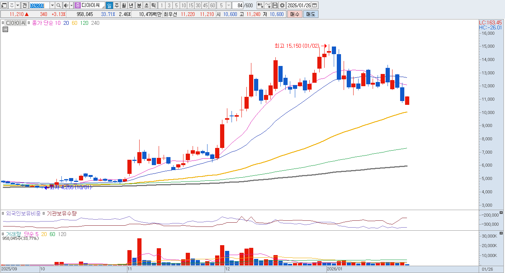The width and height of the screenshot is (505, 273).
Task: Expand the stock code history dropdown
Action: click(52, 5)
